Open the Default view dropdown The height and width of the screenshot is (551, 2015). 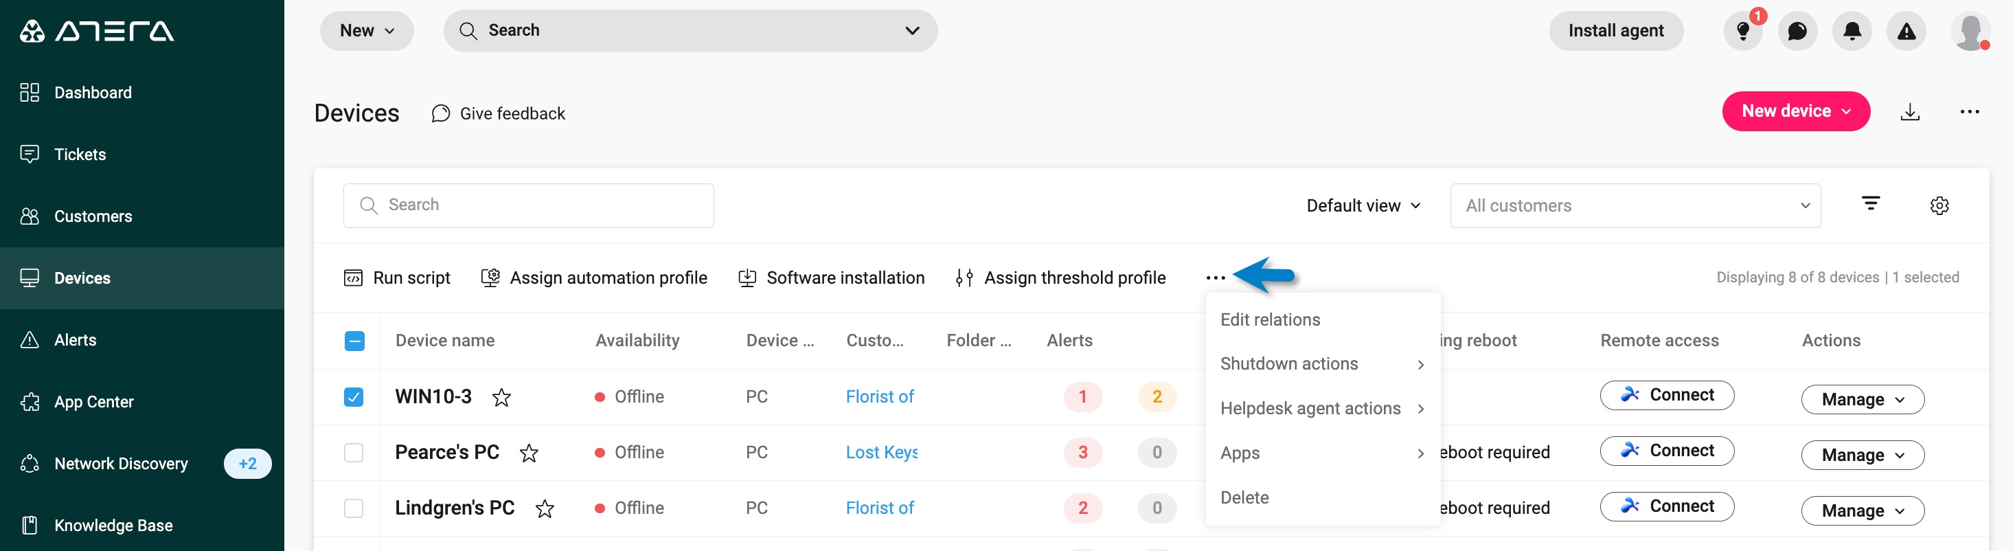(x=1363, y=205)
